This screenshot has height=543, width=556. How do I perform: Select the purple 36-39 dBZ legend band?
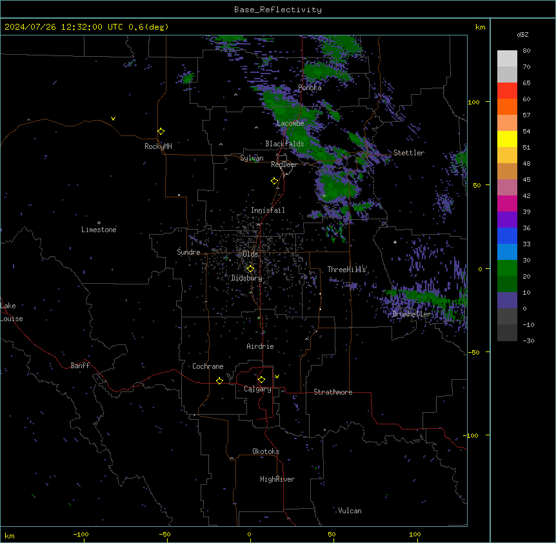507,220
